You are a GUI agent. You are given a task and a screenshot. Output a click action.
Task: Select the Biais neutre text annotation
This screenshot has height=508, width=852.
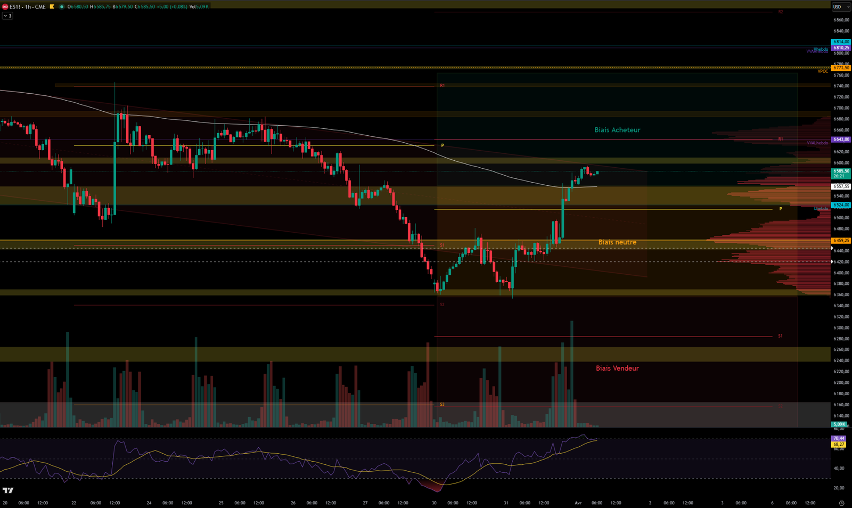pyautogui.click(x=618, y=242)
